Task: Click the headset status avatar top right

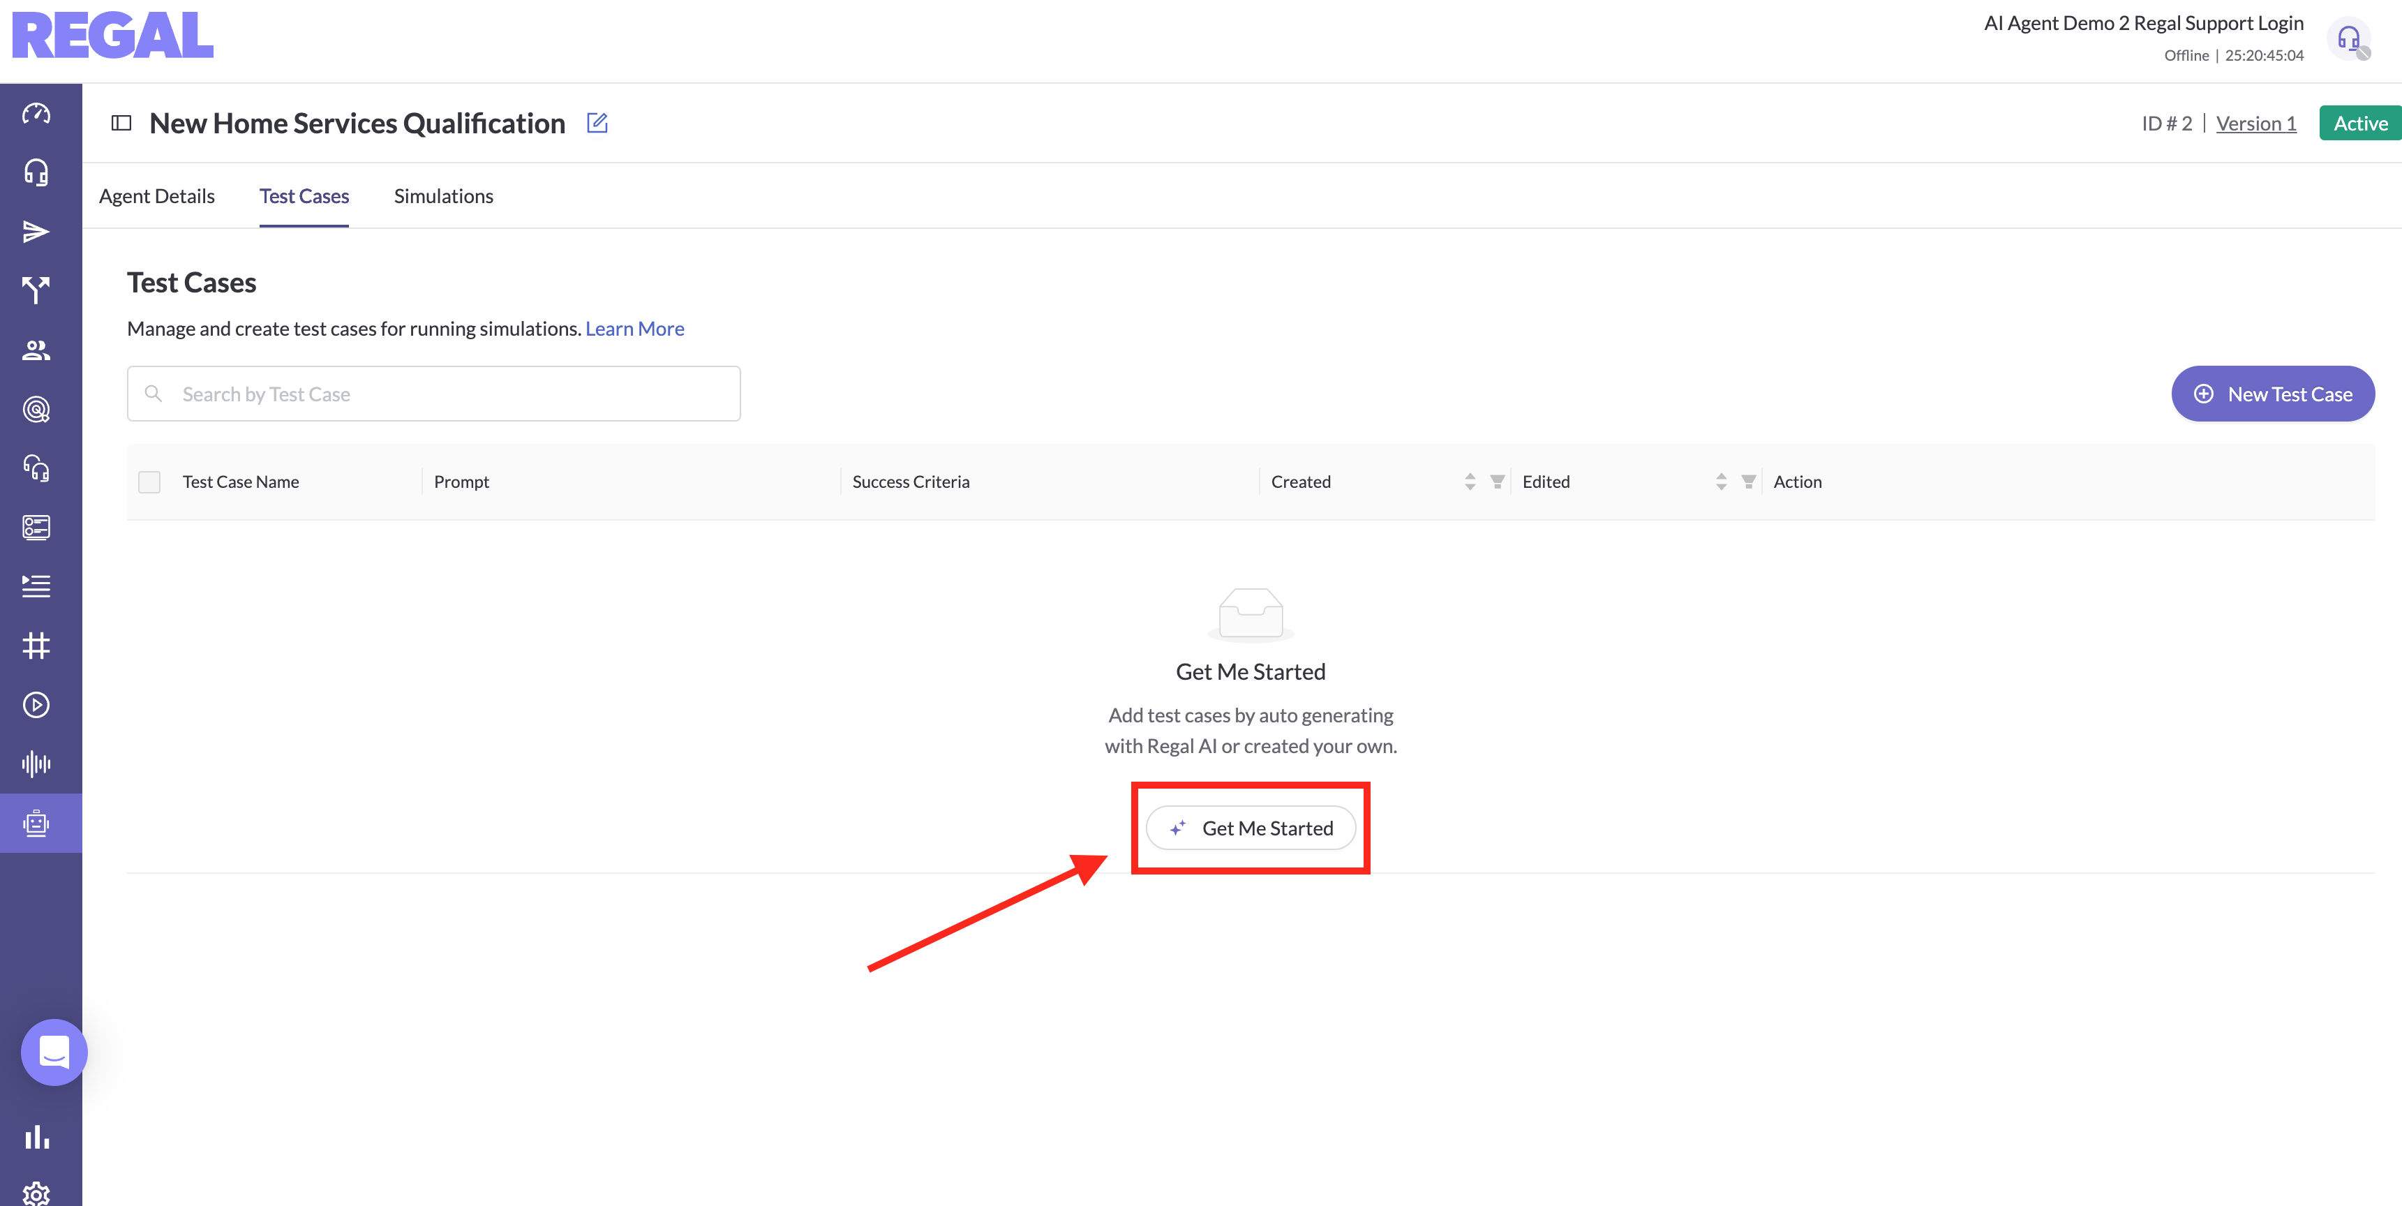Action: [x=2350, y=40]
